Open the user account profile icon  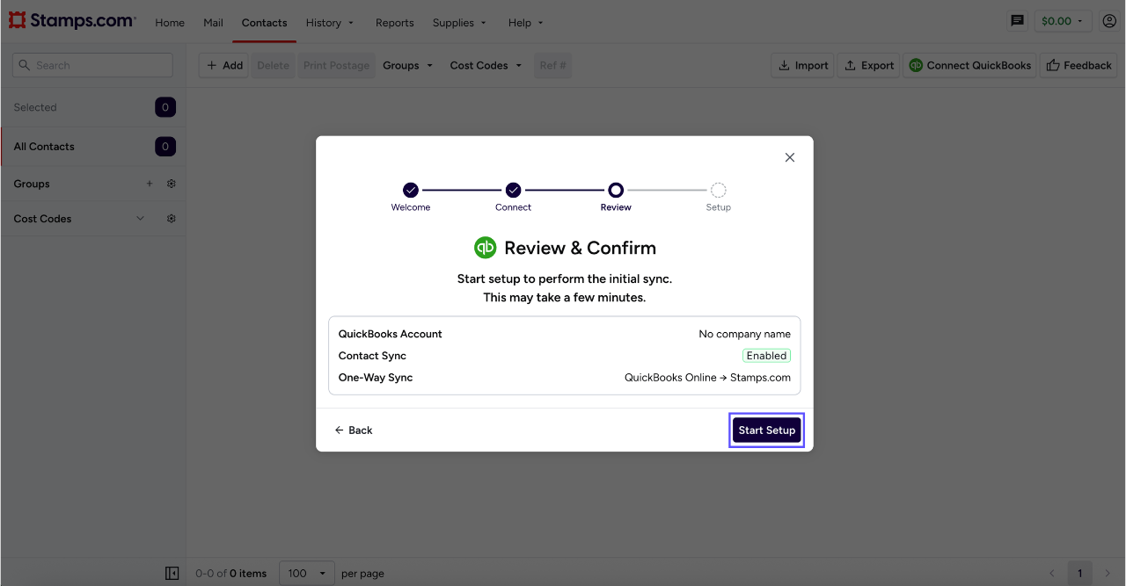[1109, 21]
